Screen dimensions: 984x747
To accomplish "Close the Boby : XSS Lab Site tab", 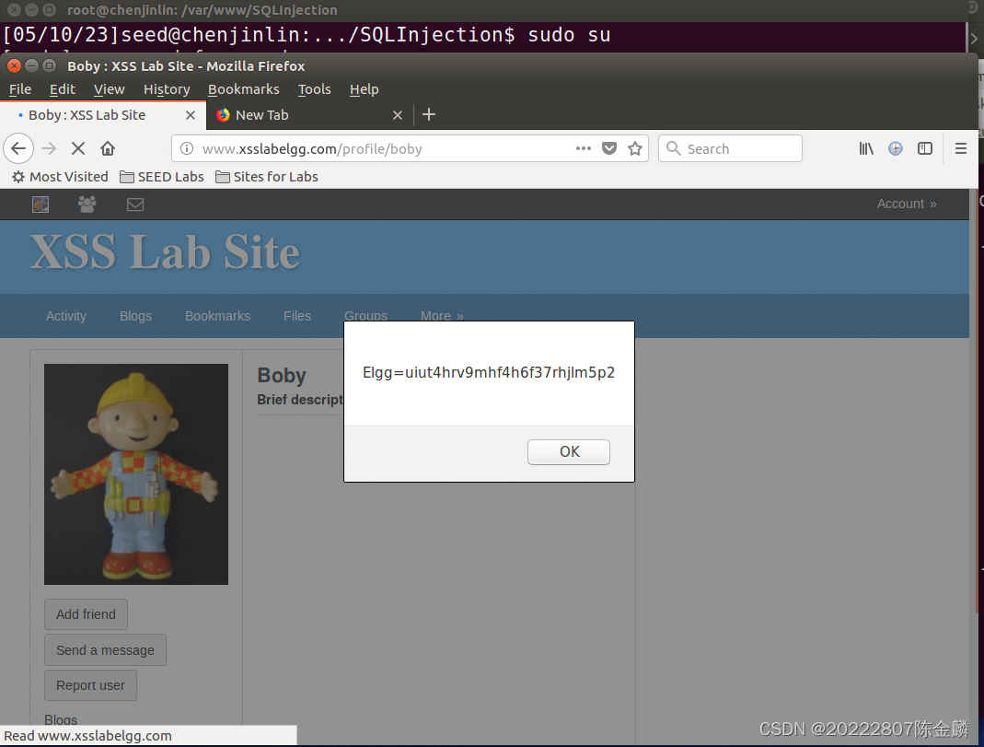I will coord(191,115).
